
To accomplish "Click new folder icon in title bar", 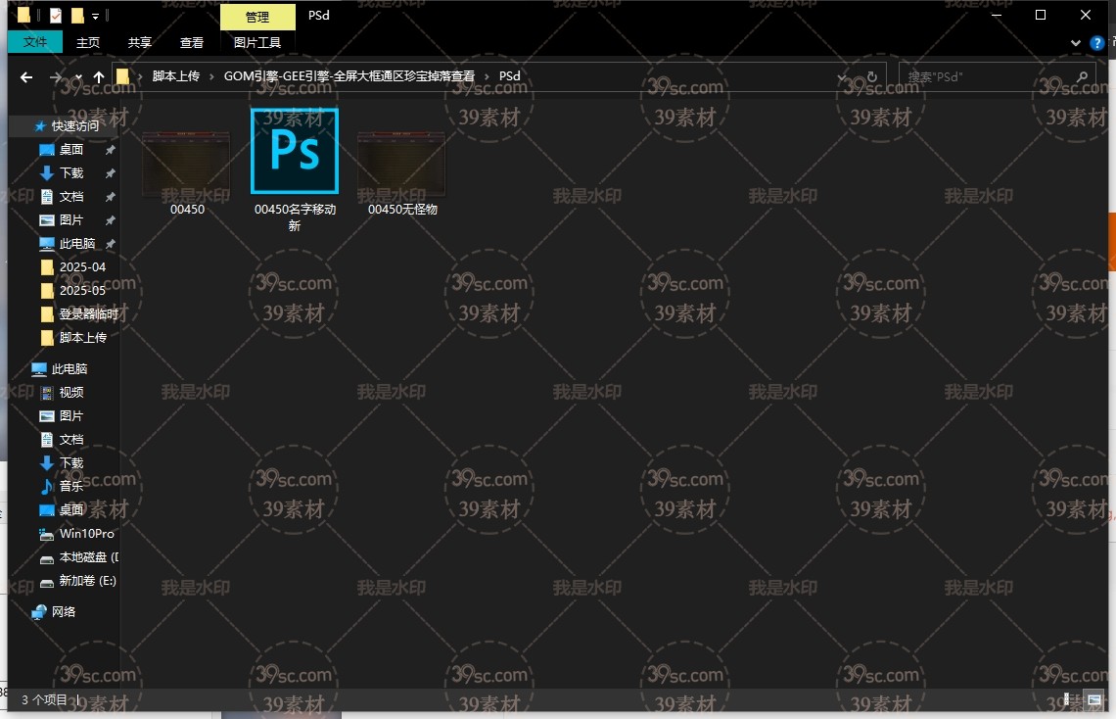I will click(x=77, y=15).
